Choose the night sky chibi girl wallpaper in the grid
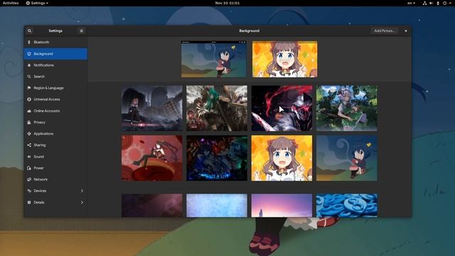 click(347, 158)
